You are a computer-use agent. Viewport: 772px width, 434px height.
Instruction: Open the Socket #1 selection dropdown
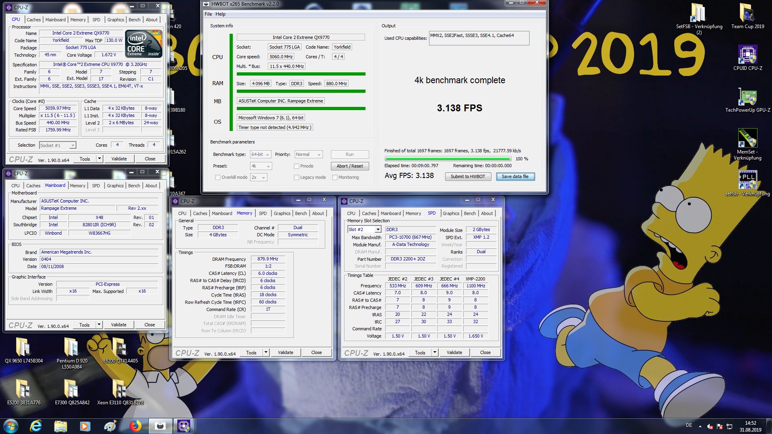pyautogui.click(x=57, y=145)
